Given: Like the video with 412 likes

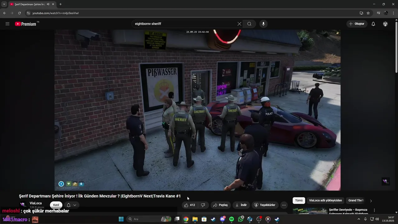Looking at the screenshot, I should tap(190, 205).
